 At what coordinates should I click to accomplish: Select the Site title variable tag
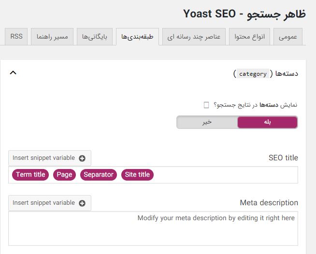tap(137, 175)
